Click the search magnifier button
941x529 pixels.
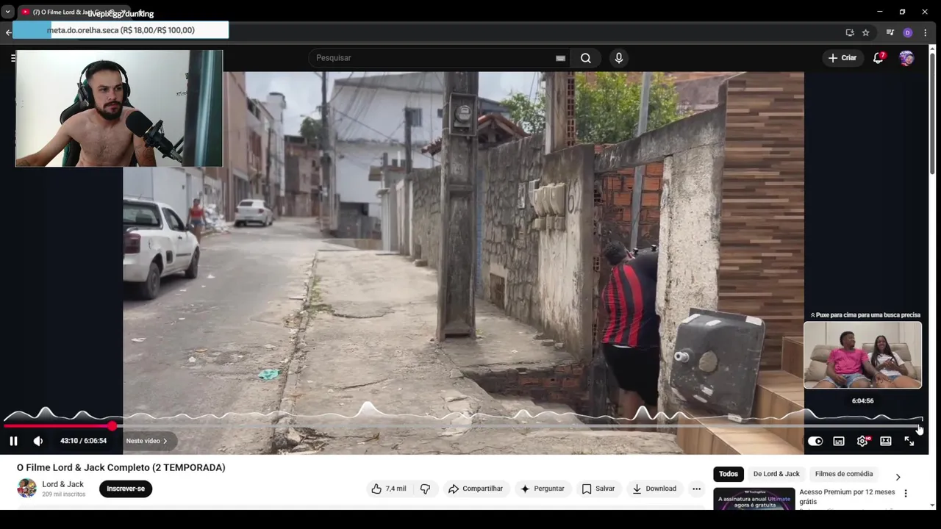[585, 58]
